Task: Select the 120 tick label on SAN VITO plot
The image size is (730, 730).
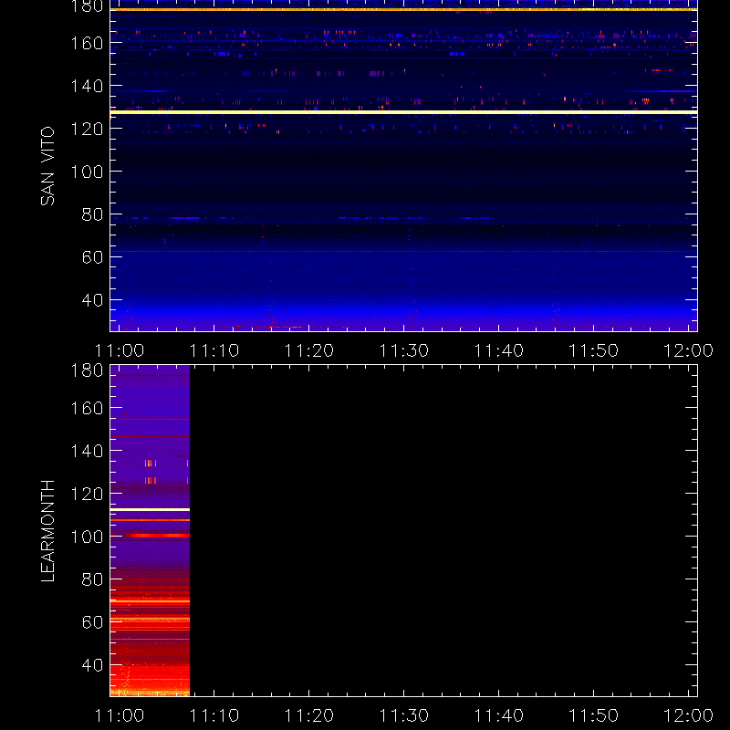Action: [x=87, y=129]
